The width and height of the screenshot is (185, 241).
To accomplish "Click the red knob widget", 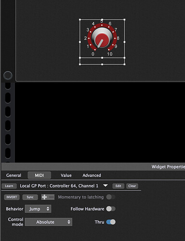I will coord(102,39).
